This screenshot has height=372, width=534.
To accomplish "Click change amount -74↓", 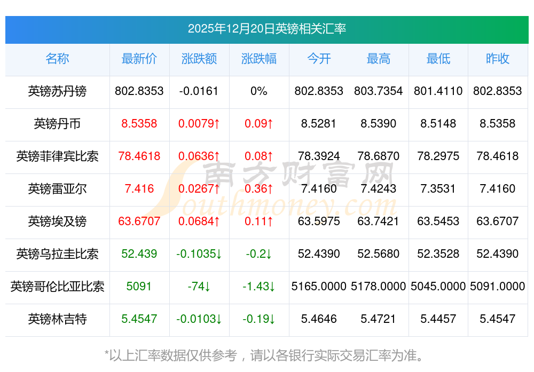I will [199, 286].
